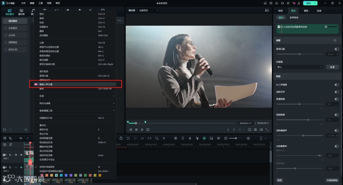Click the volume speaker icon under the preview
This screenshot has width=343, height=185.
point(261,130)
